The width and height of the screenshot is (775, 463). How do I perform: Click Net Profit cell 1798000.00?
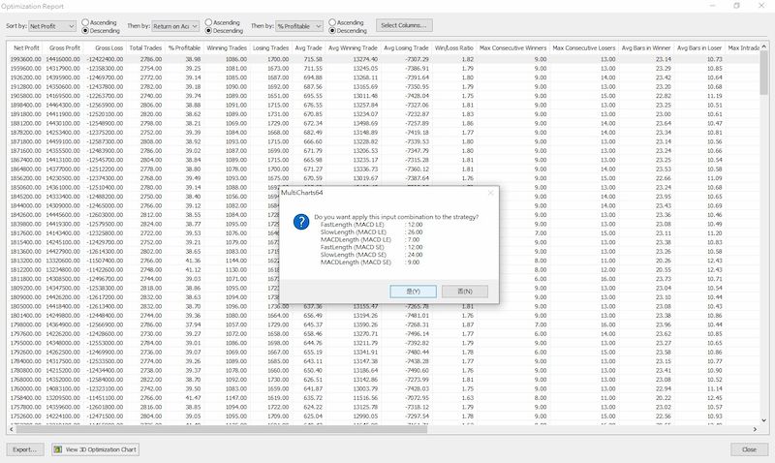coord(25,324)
